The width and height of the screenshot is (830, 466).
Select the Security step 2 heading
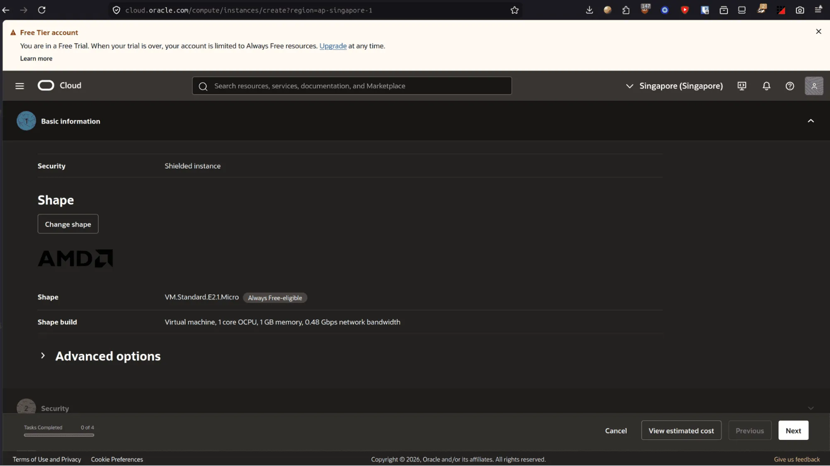click(55, 408)
